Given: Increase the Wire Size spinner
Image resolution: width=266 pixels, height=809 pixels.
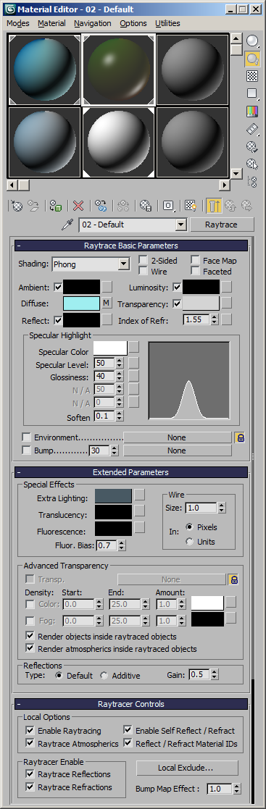Looking at the screenshot, I should click(222, 505).
